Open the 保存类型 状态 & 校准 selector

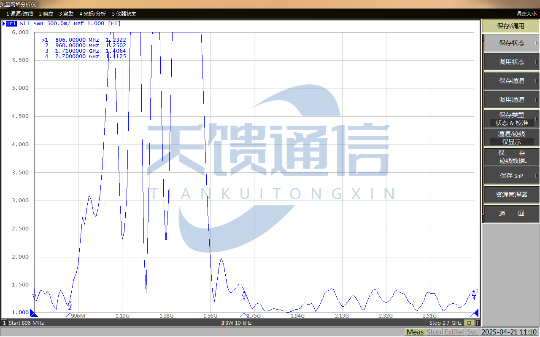(511, 119)
